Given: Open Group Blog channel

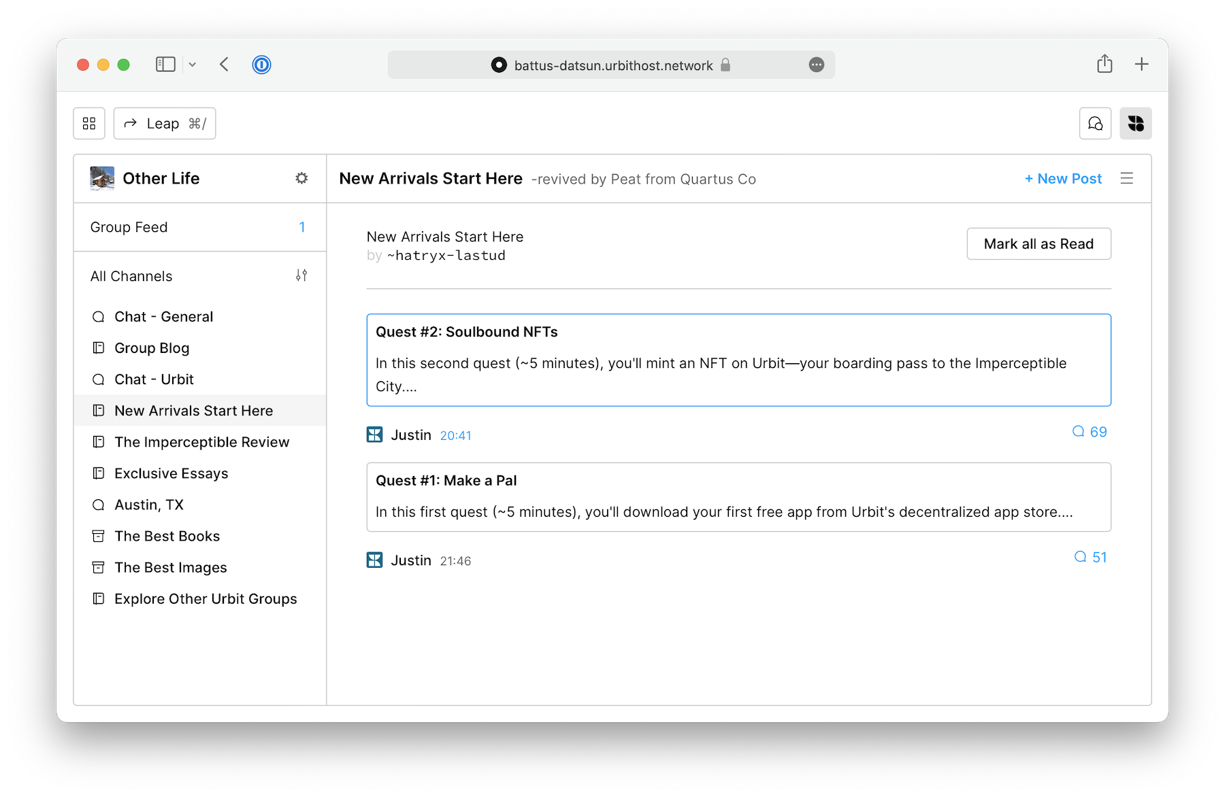Looking at the screenshot, I should pyautogui.click(x=200, y=348).
